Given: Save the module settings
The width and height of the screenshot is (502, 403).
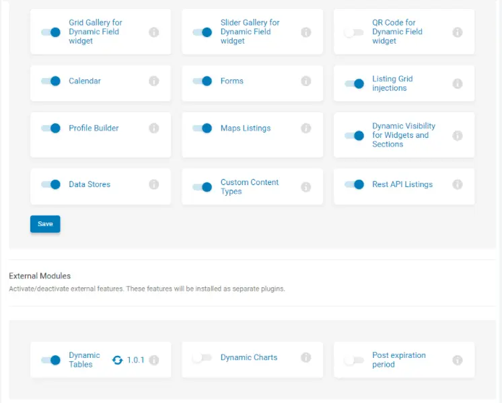Looking at the screenshot, I should pyautogui.click(x=45, y=224).
